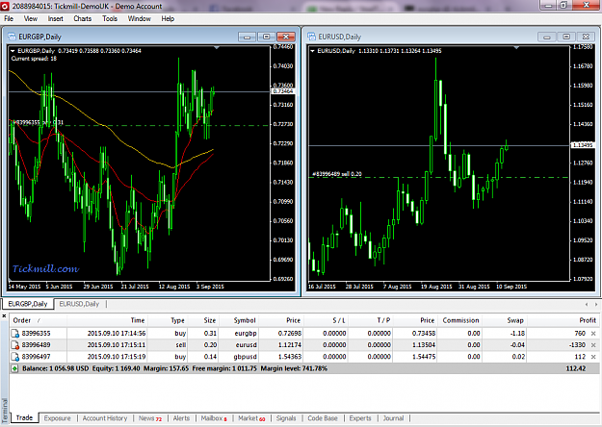Click the EURUSD chart shift marker triangle

point(516,47)
